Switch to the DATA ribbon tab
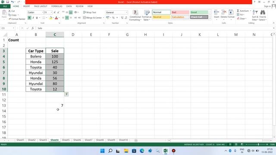This screenshot has height=155, width=276. [69, 6]
